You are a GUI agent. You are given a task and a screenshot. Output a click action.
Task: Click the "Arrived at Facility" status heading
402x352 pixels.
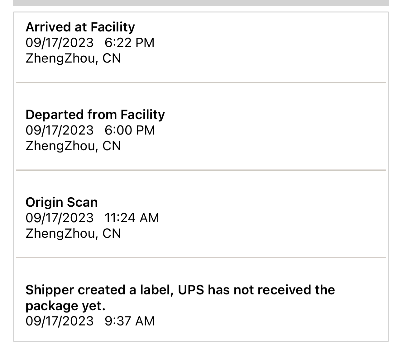tap(80, 27)
